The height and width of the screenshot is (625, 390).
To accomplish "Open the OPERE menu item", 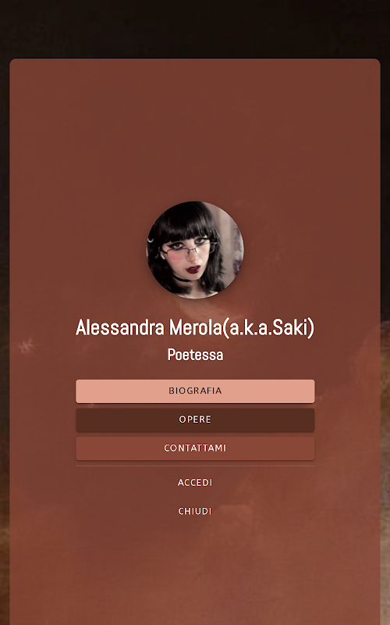I will point(195,420).
